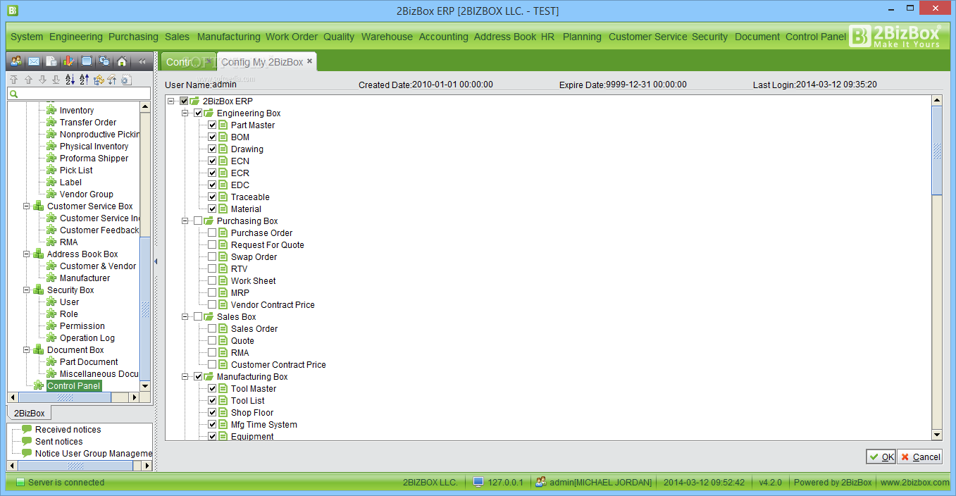Click the eraser with arrows icon
956x496 pixels.
click(x=112, y=80)
